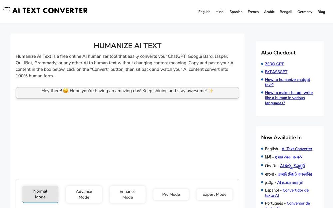
Task: Switch site language to Hindi
Action: tap(220, 12)
